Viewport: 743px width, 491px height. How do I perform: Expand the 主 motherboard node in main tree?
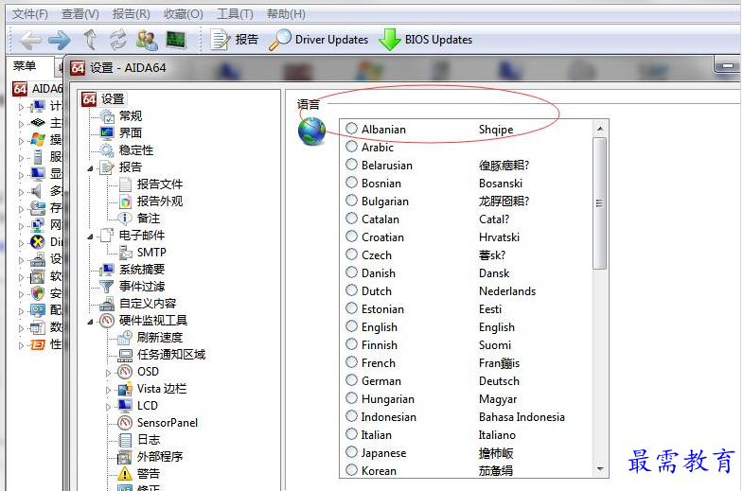(21, 125)
